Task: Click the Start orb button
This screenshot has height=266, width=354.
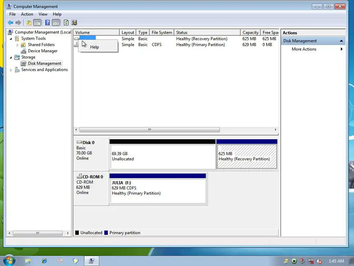Action: click(x=9, y=260)
